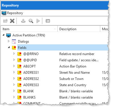The image size is (113, 109).
Task: Expand the @@RRNO field node
Action: click(x=14, y=54)
